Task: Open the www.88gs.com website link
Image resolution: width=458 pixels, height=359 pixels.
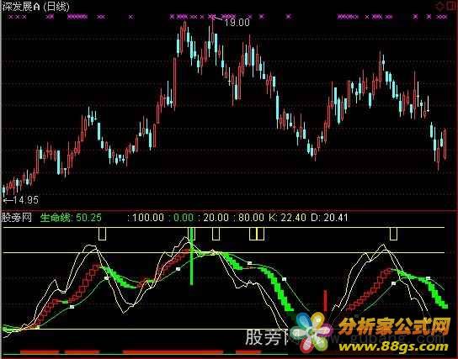Action: 393,346
